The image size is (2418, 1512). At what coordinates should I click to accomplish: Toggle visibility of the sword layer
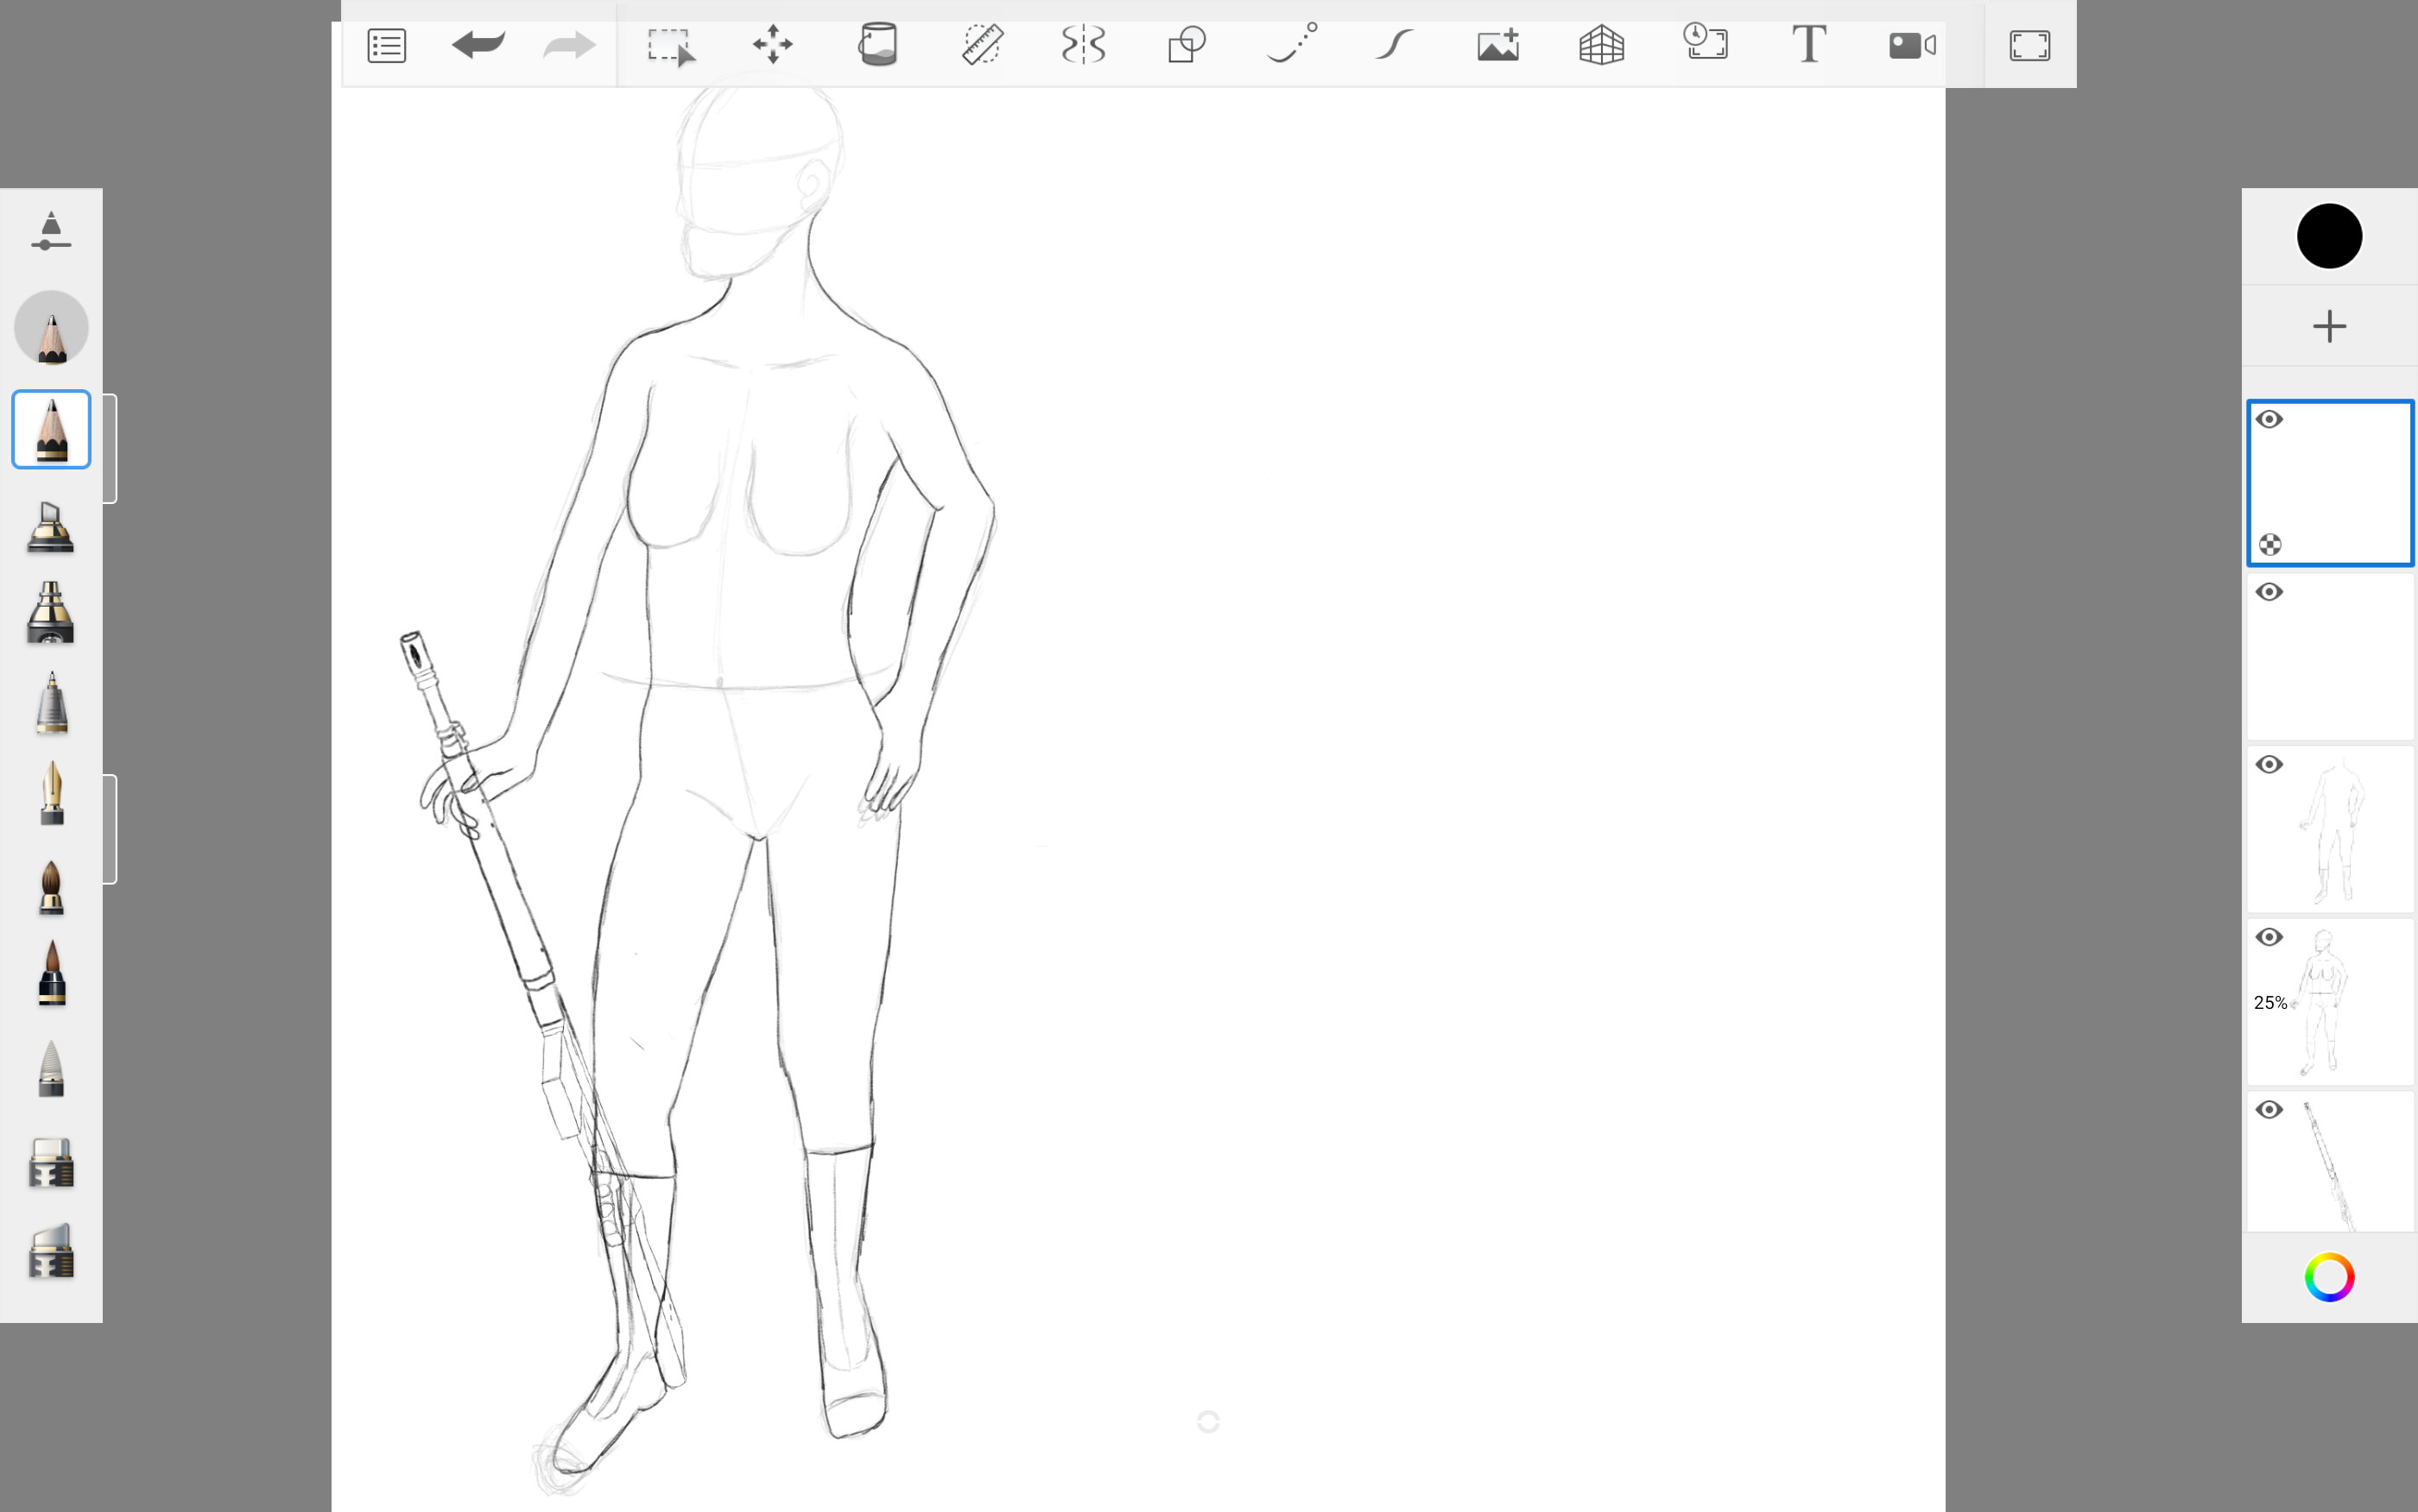click(x=2269, y=1110)
